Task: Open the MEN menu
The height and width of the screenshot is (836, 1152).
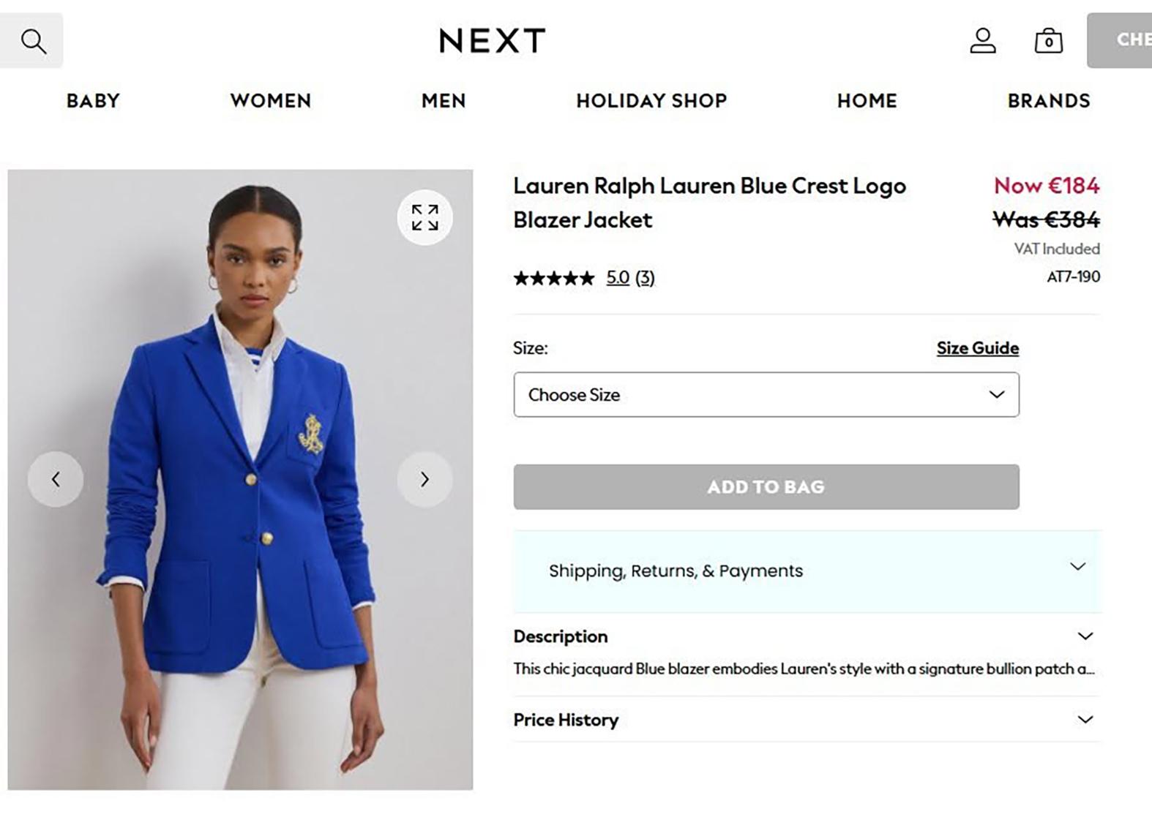Action: point(444,101)
